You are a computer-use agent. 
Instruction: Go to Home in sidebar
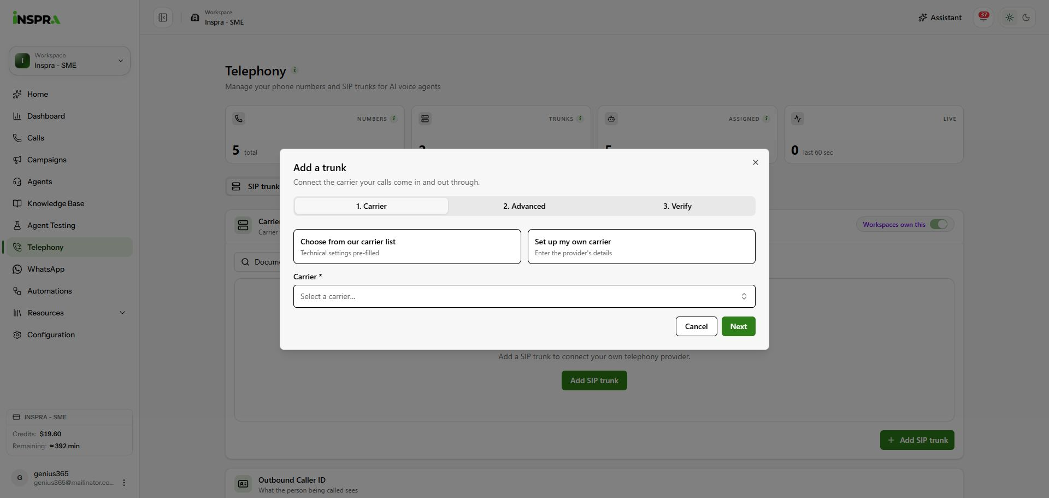tap(69, 94)
